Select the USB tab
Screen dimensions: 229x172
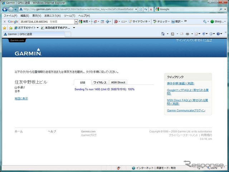(x=83, y=83)
